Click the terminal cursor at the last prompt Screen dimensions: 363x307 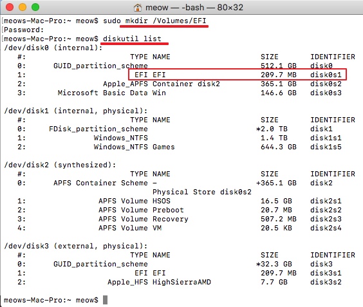pos(105,300)
